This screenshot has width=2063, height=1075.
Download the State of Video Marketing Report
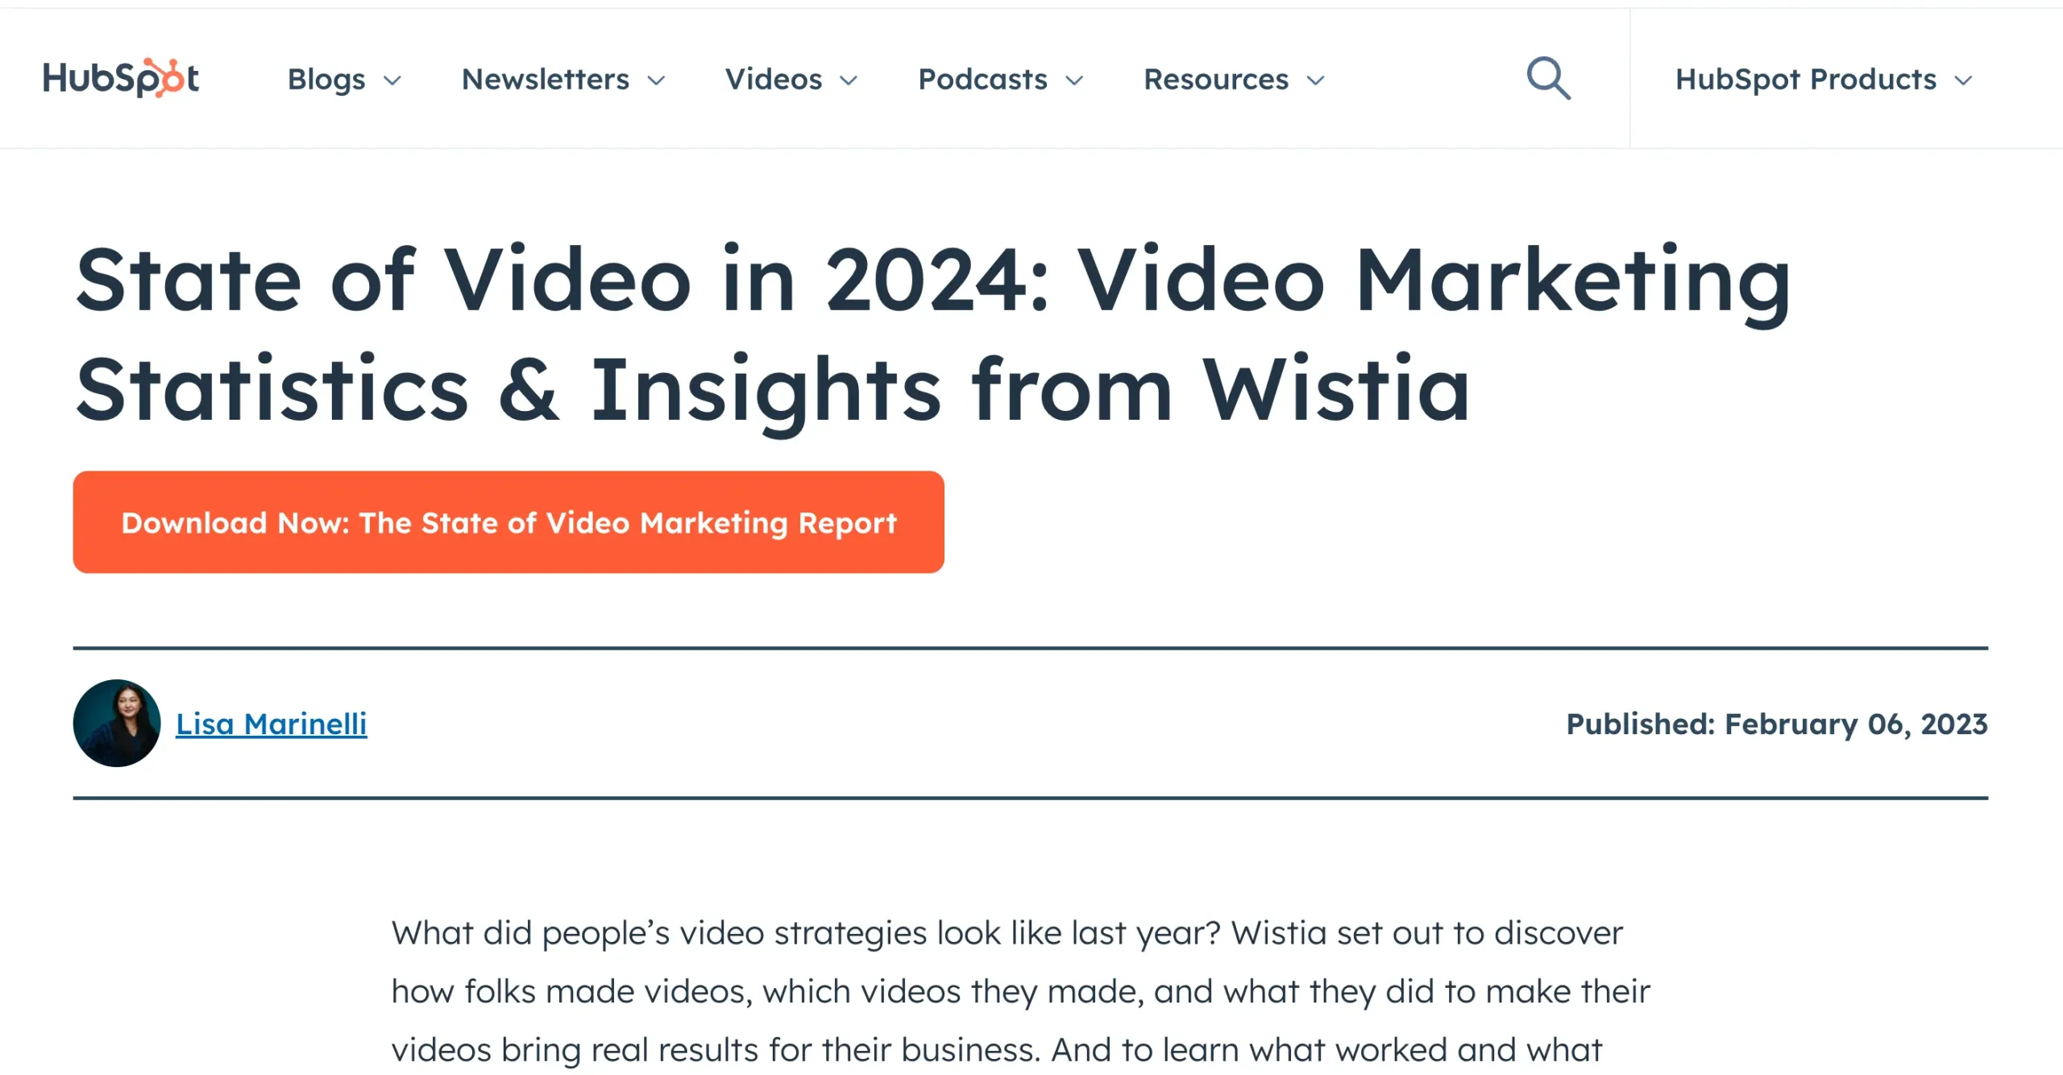[508, 522]
